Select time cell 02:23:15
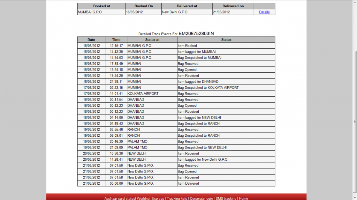 [116, 88]
